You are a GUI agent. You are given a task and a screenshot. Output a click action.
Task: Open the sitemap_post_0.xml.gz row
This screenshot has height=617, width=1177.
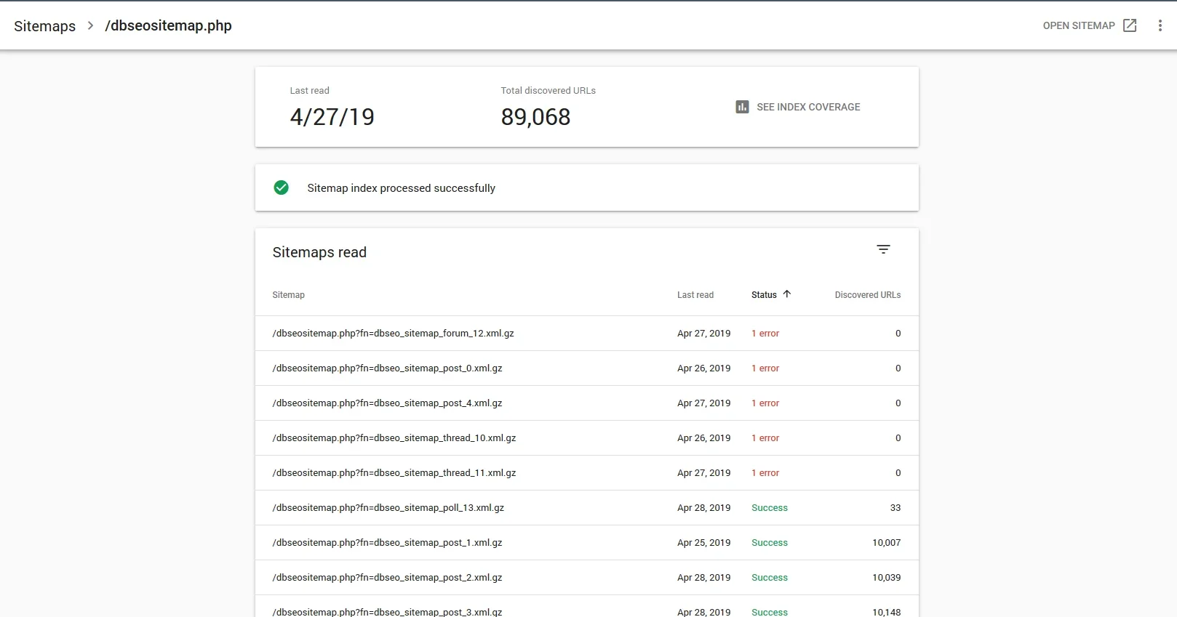pos(586,368)
